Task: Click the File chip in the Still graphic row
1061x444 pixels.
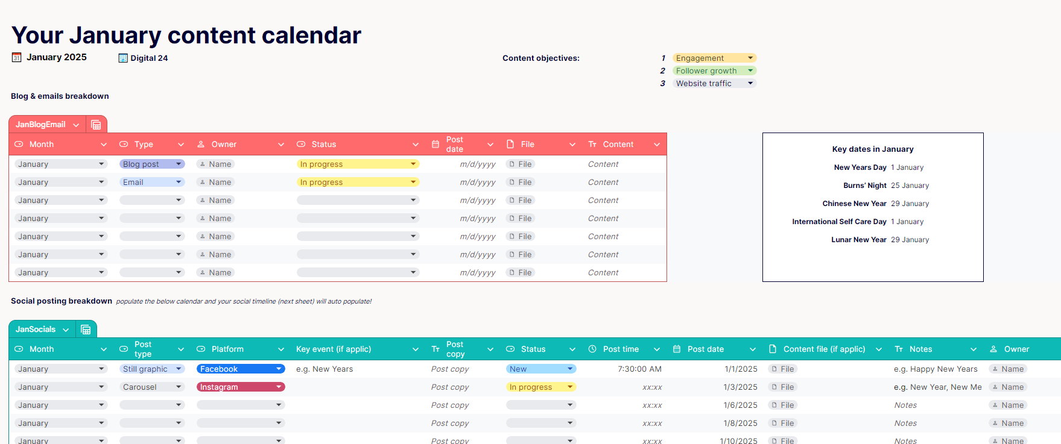Action: 783,369
